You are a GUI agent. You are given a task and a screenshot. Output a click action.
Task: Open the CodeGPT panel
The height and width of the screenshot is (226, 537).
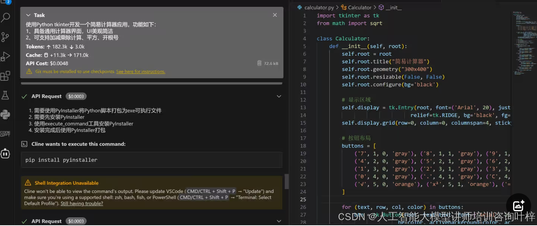click(x=5, y=134)
